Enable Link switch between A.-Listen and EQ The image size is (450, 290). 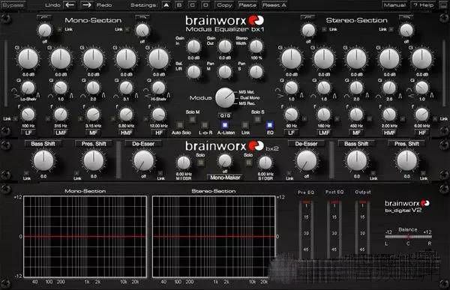coord(245,125)
